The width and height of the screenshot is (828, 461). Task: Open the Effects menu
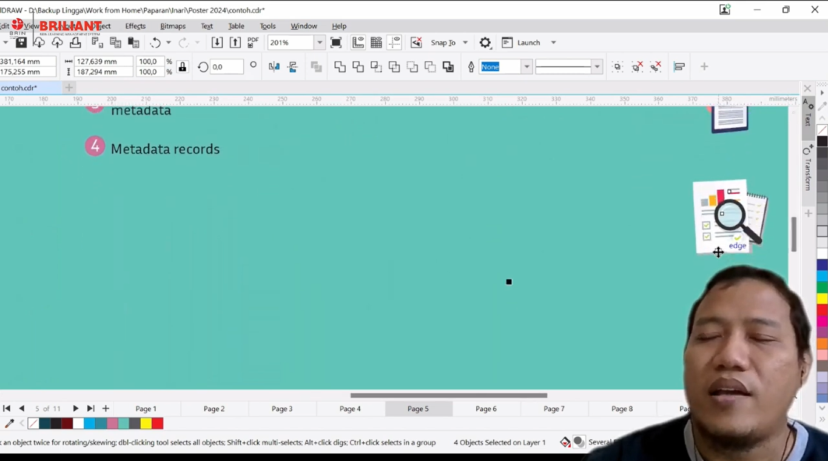[x=135, y=26]
